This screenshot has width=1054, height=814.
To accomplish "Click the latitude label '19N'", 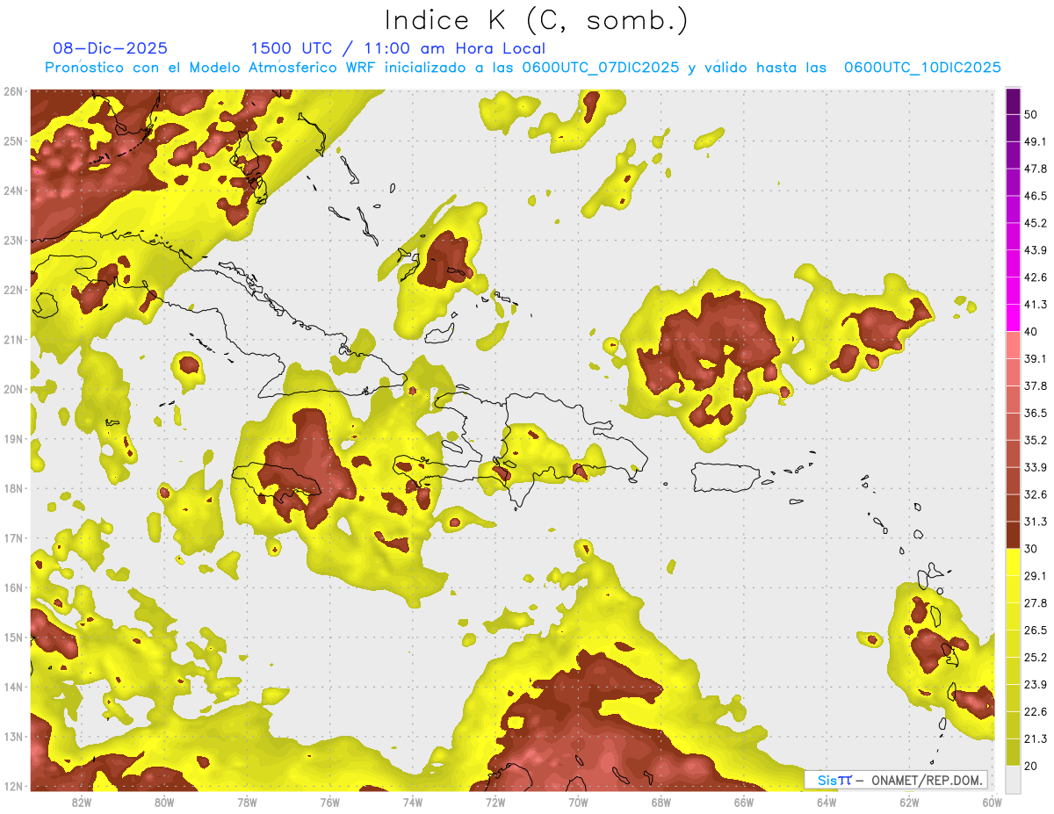I will coord(13,438).
